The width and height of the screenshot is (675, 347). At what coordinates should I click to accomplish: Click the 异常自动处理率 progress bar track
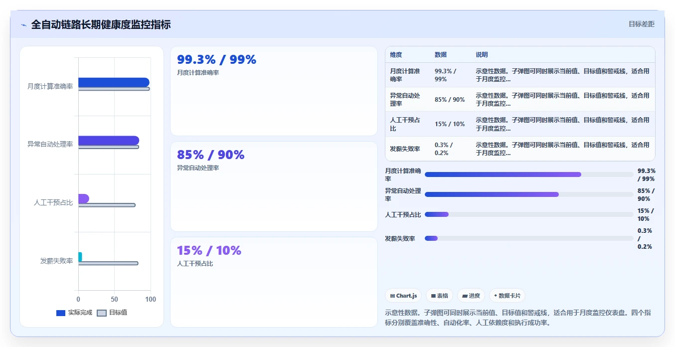pyautogui.click(x=529, y=194)
